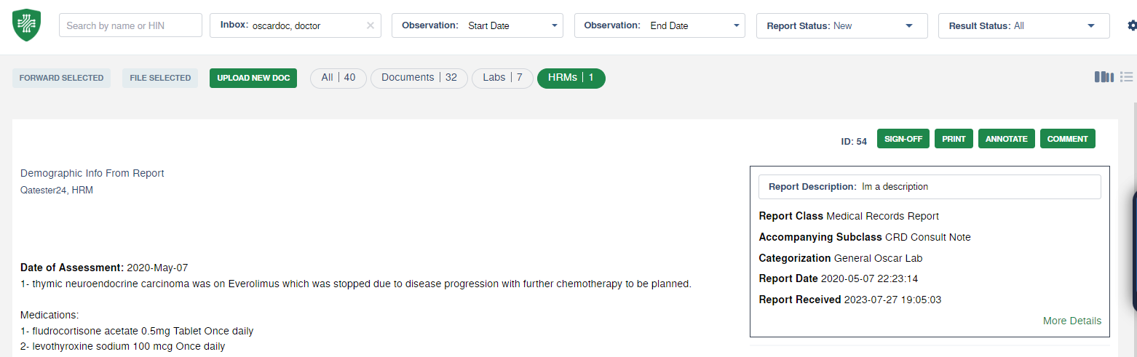Add a comment with Comment button
The width and height of the screenshot is (1137, 357).
click(x=1067, y=139)
